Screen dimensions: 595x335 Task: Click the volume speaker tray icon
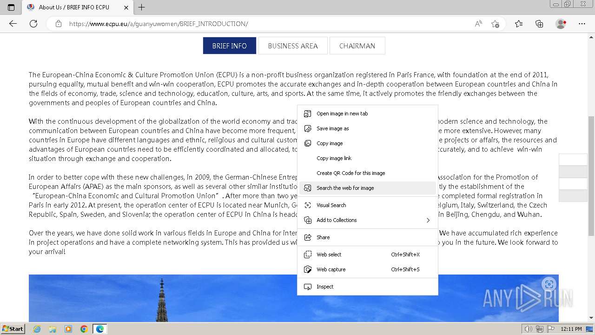[529, 329]
